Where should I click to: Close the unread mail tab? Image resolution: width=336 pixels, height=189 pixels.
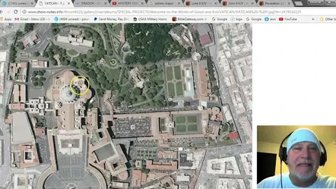click(x=32, y=3)
